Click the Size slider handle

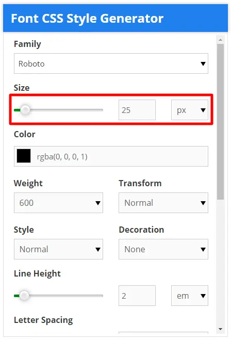pos(25,110)
